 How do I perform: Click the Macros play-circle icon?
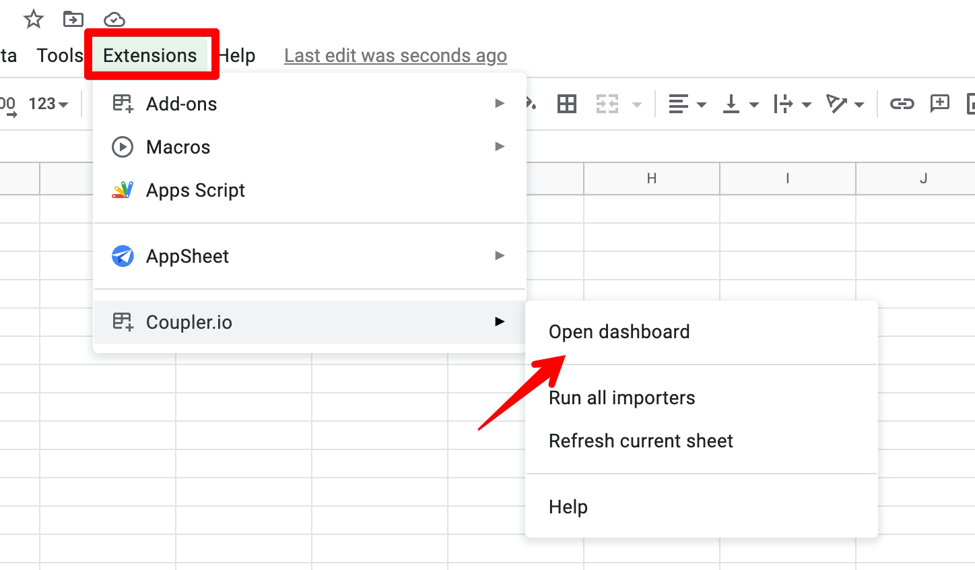(123, 147)
